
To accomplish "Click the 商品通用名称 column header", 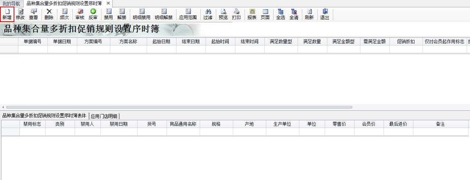I will 183,124.
